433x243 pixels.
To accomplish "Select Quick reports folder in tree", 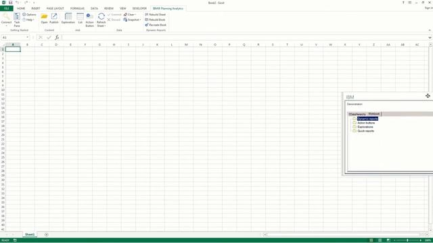I will [365, 131].
